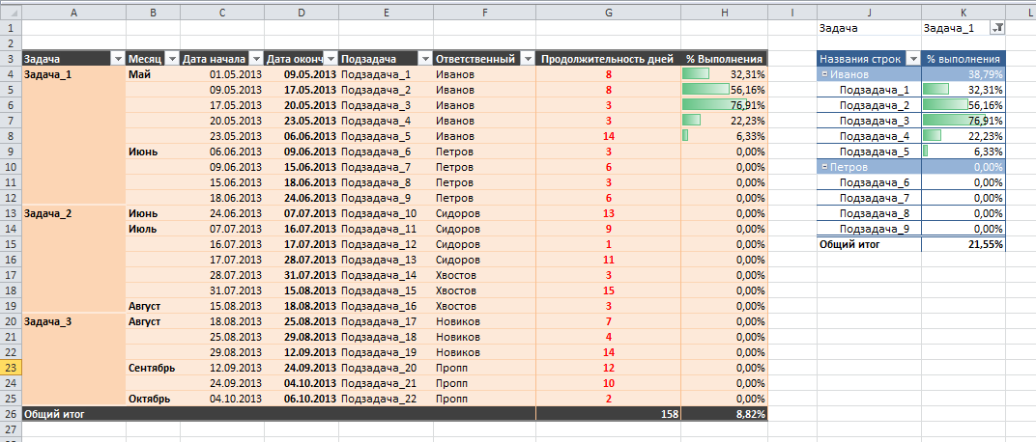Collapse the Иванов group in pivot table
This screenshot has height=442, width=1036.
click(x=824, y=74)
